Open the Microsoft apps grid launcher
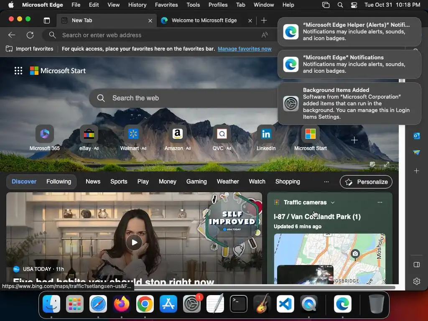Image resolution: width=428 pixels, height=321 pixels. 18,71
